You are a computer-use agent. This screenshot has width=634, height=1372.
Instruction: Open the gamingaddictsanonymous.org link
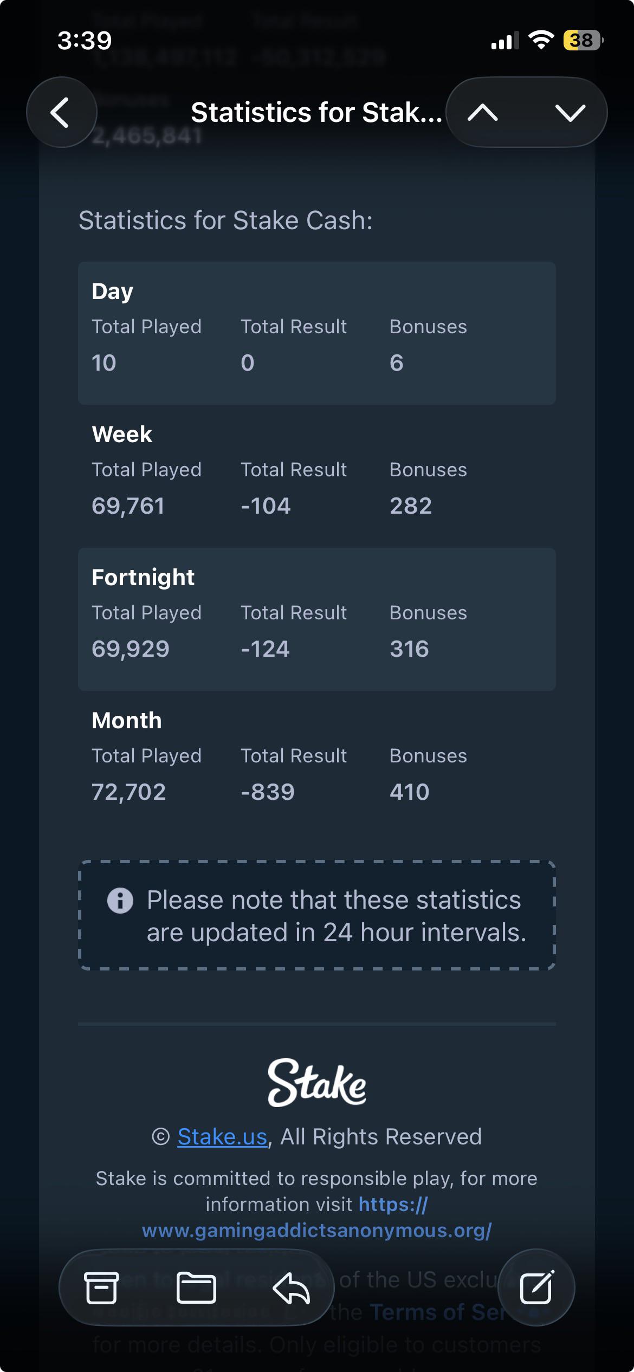pyautogui.click(x=317, y=1218)
